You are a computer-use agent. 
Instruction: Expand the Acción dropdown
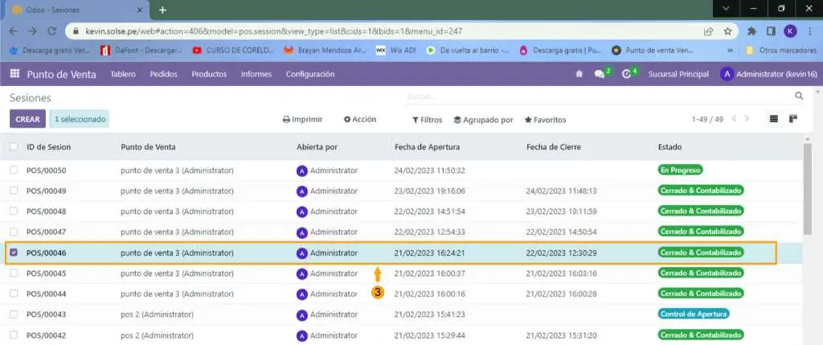coord(359,119)
